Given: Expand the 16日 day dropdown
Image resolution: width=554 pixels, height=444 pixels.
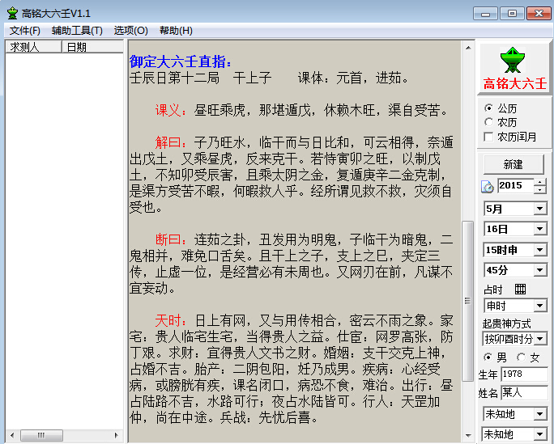Looking at the screenshot, I should click(x=540, y=229).
